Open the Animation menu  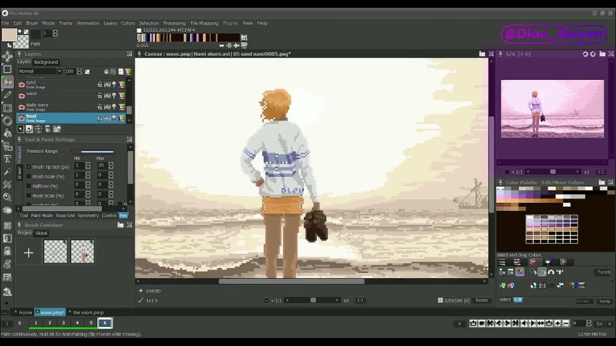point(88,23)
